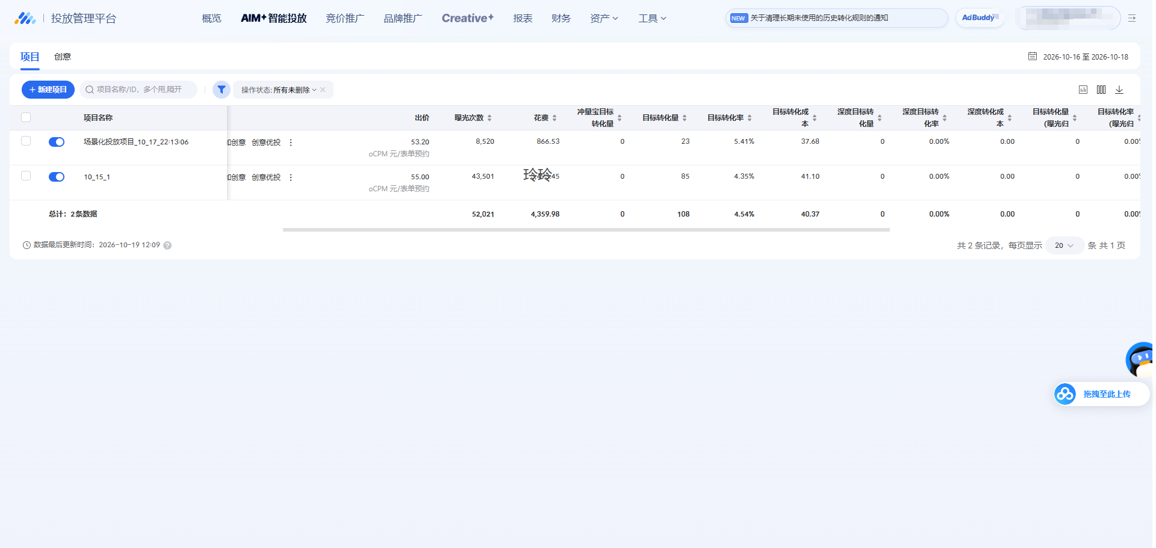This screenshot has height=548, width=1156.
Task: Expand the 工具 menu
Action: coord(653,18)
